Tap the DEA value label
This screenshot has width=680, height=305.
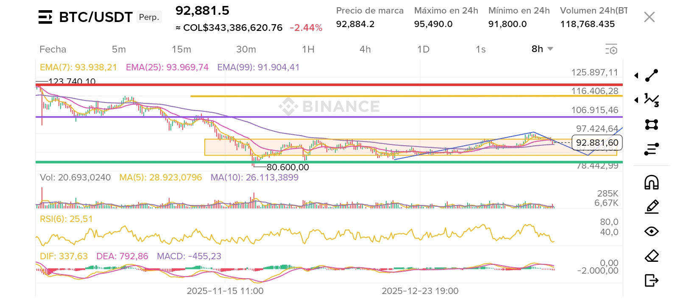pyautogui.click(x=122, y=256)
